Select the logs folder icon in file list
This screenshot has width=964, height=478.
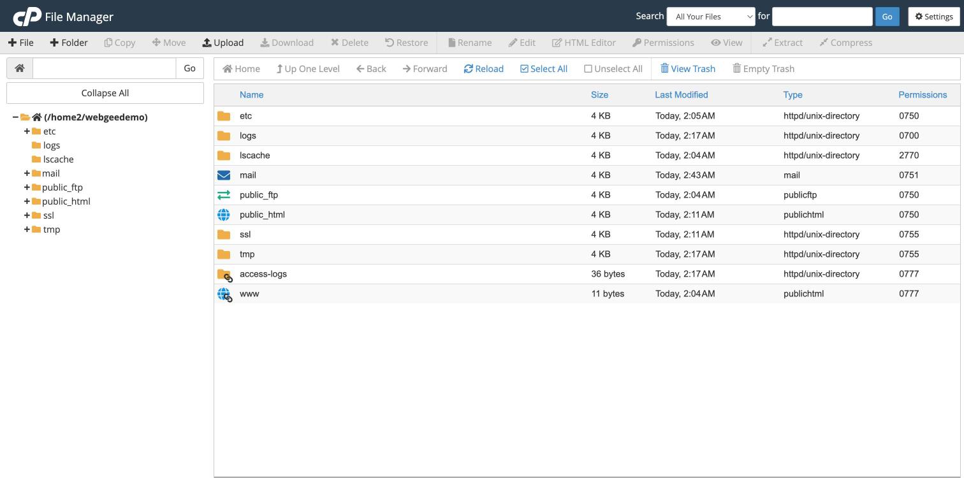click(x=224, y=136)
